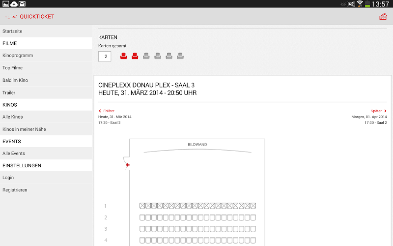Select the last seat in row 4
393x246 pixels.
(x=253, y=240)
